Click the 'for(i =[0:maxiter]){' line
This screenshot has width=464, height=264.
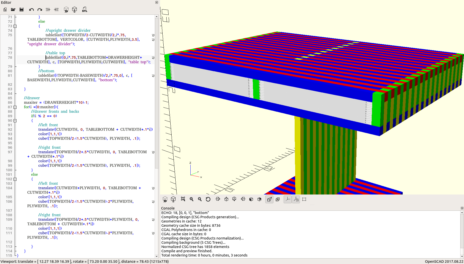click(41, 107)
